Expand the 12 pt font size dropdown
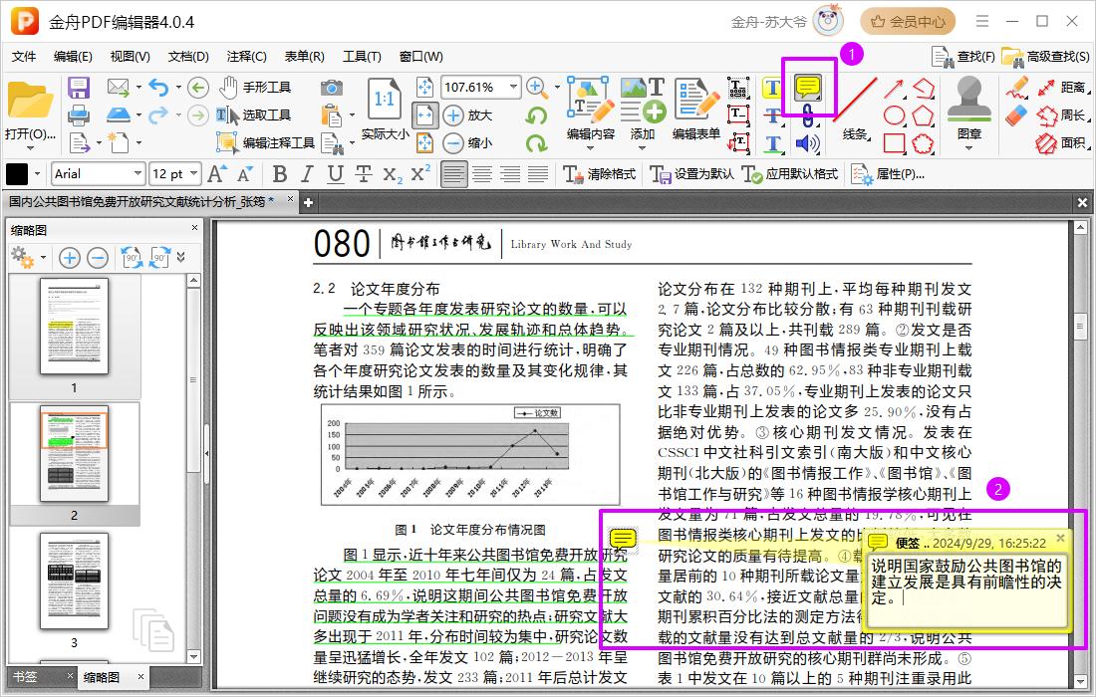 pos(194,174)
